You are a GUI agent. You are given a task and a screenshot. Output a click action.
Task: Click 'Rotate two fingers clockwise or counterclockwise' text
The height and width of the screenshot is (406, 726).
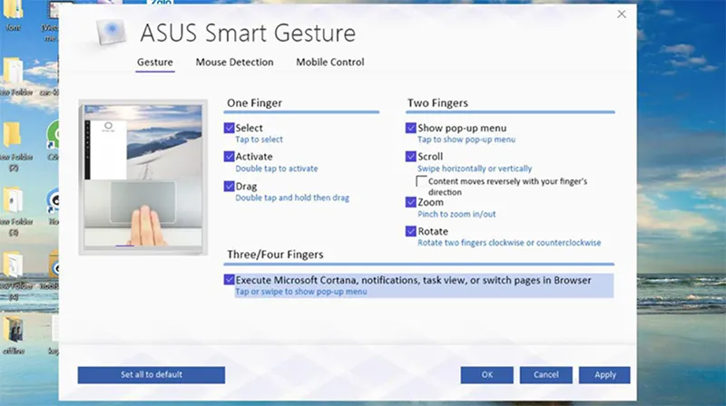click(509, 243)
